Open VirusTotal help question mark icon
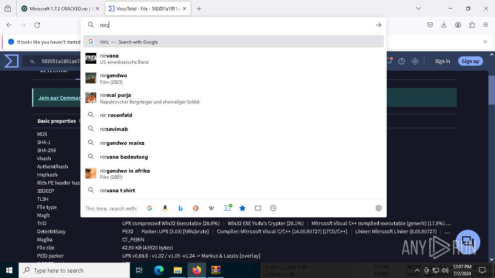The image size is (495, 278). click(402, 61)
